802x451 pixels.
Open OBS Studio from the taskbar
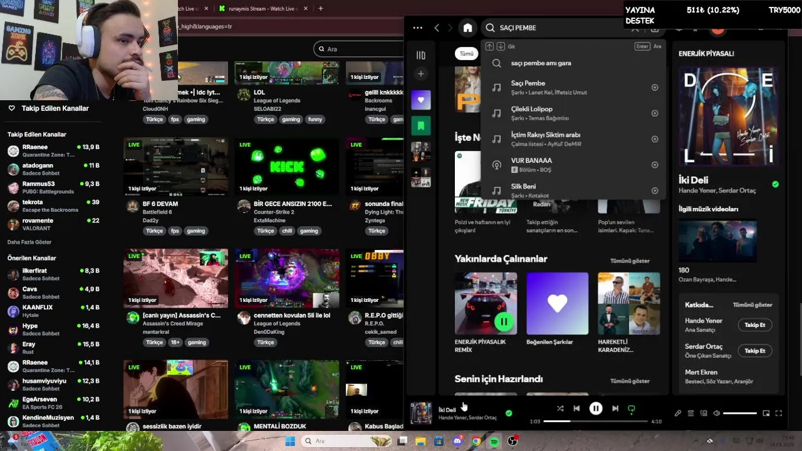click(x=513, y=441)
